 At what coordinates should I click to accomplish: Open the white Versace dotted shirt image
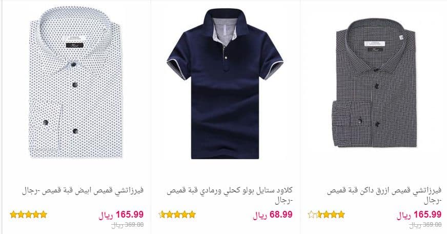tap(75, 83)
